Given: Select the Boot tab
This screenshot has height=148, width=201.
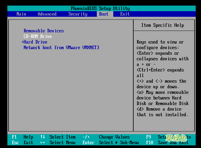Looking at the screenshot, I should pos(105,14).
